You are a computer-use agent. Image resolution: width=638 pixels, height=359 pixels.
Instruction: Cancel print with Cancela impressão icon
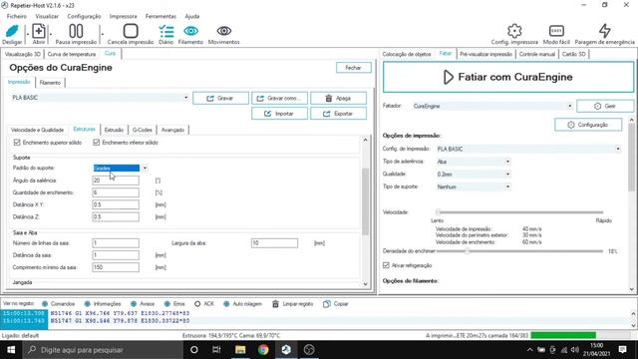(131, 31)
